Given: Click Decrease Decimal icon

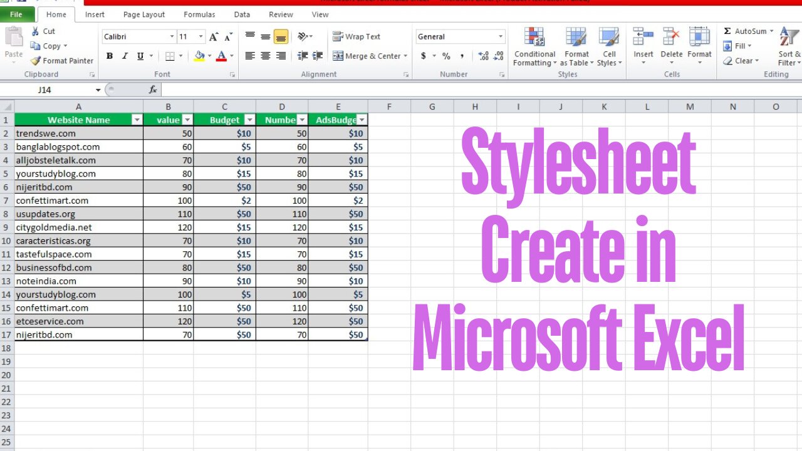Looking at the screenshot, I should 499,56.
